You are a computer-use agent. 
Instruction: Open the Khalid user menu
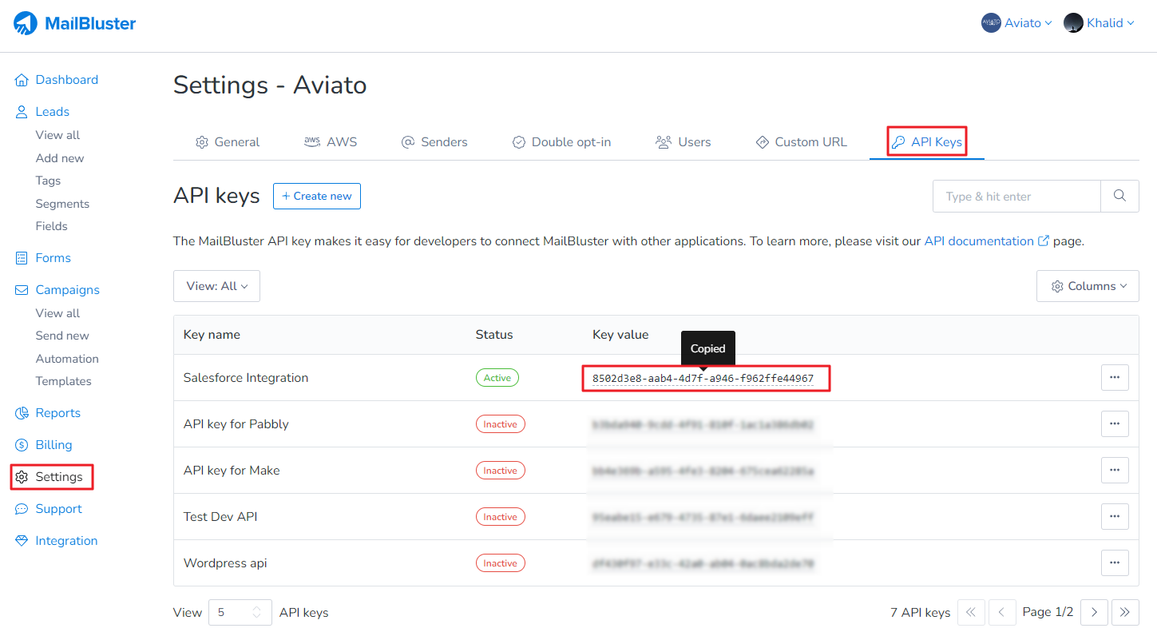(1099, 23)
